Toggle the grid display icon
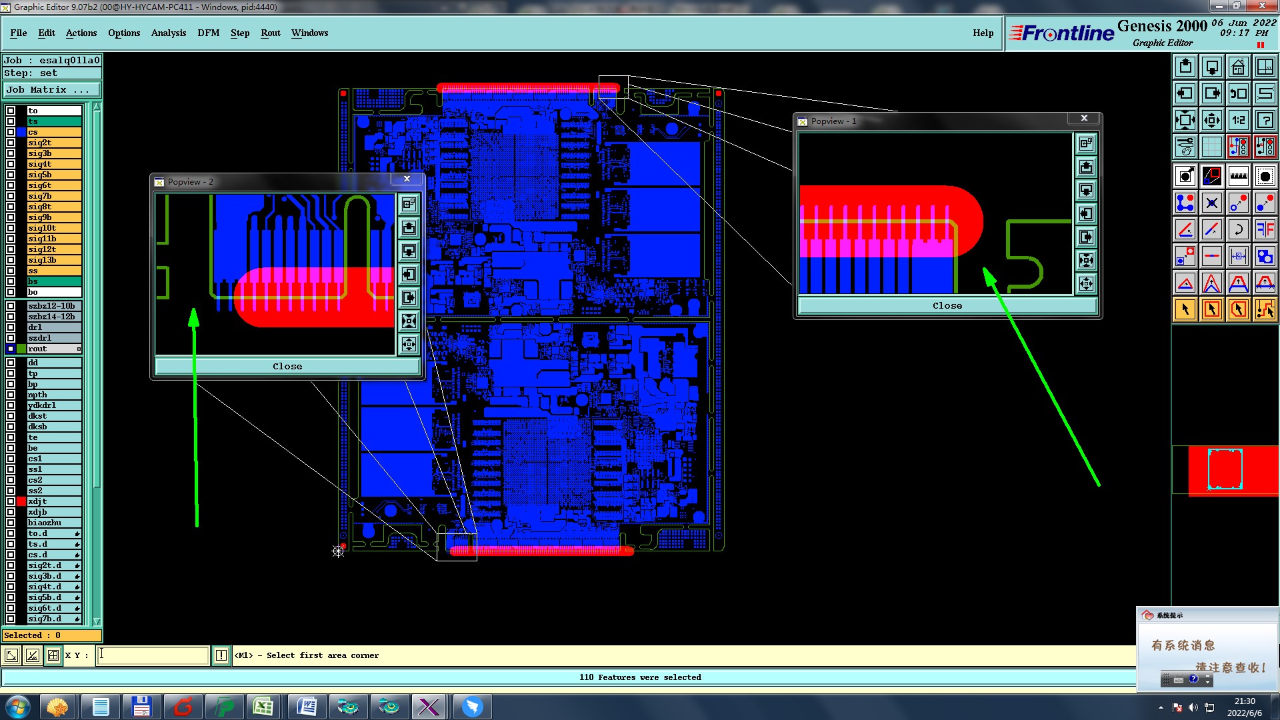This screenshot has width=1280, height=720. tap(1211, 147)
